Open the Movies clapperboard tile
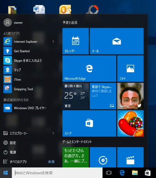The width and height of the screenshot is (156, 178). pyautogui.click(x=130, y=157)
